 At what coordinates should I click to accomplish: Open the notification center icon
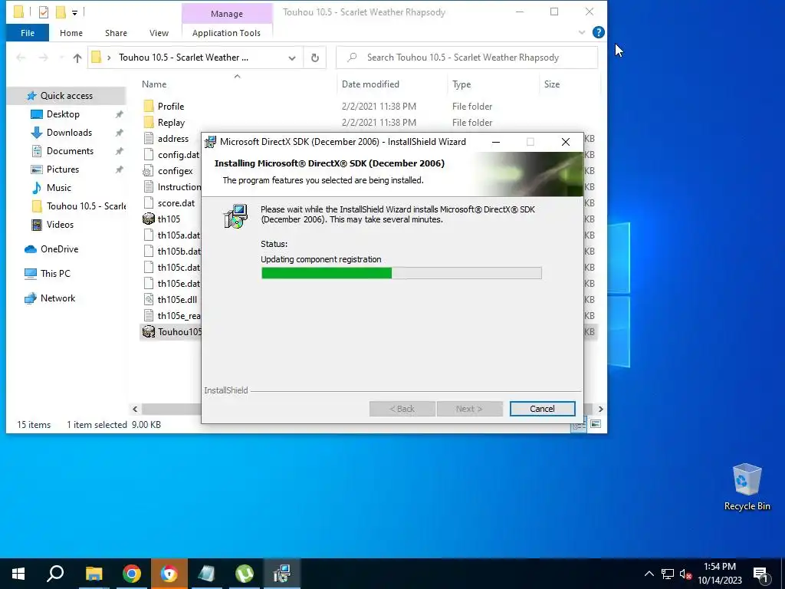click(x=761, y=574)
